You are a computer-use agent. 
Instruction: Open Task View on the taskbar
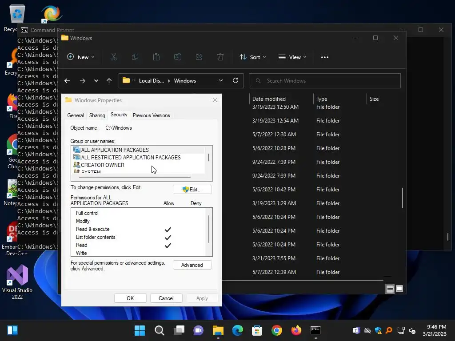click(x=179, y=330)
